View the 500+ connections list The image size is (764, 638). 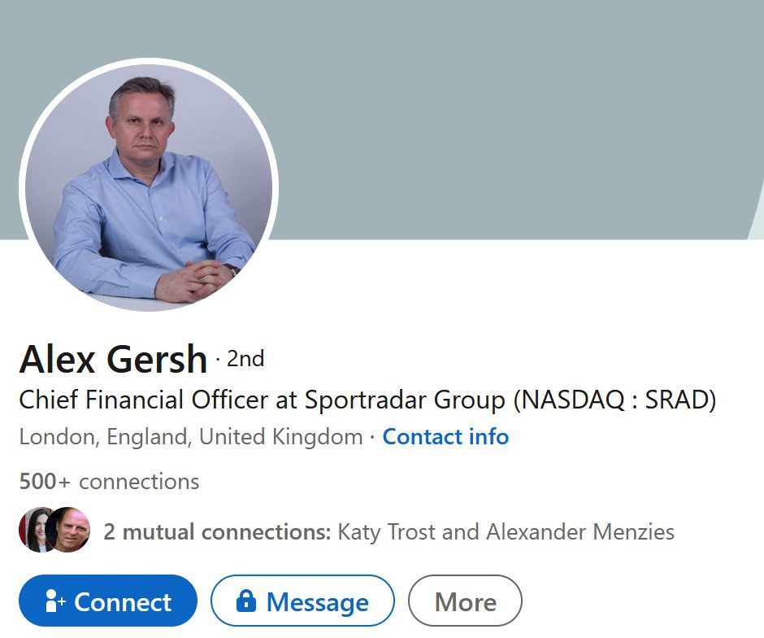(109, 482)
